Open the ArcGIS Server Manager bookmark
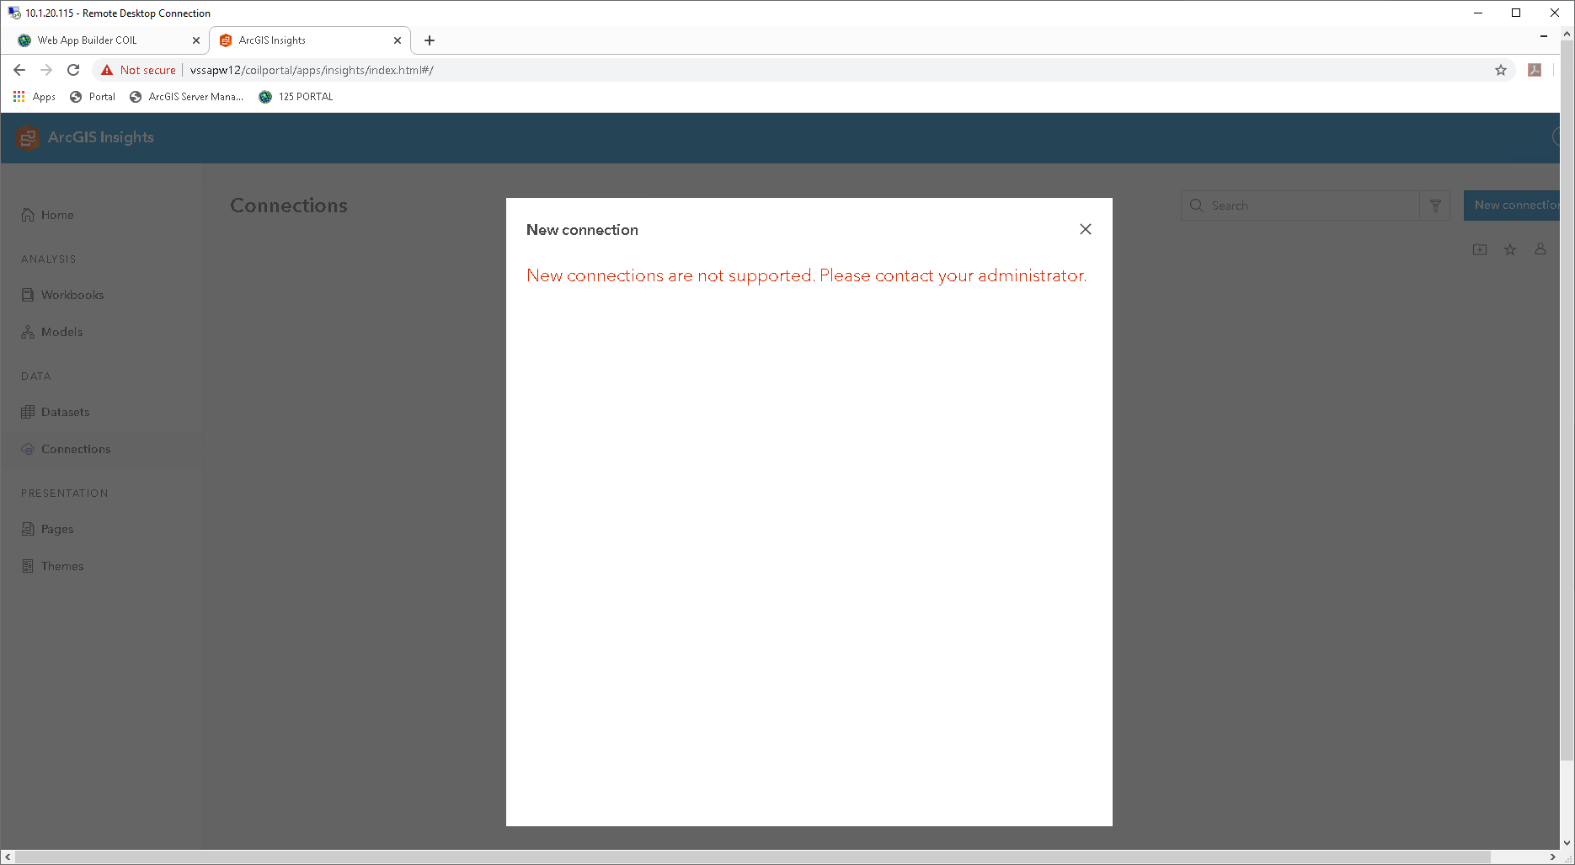Image resolution: width=1575 pixels, height=865 pixels. (x=186, y=97)
